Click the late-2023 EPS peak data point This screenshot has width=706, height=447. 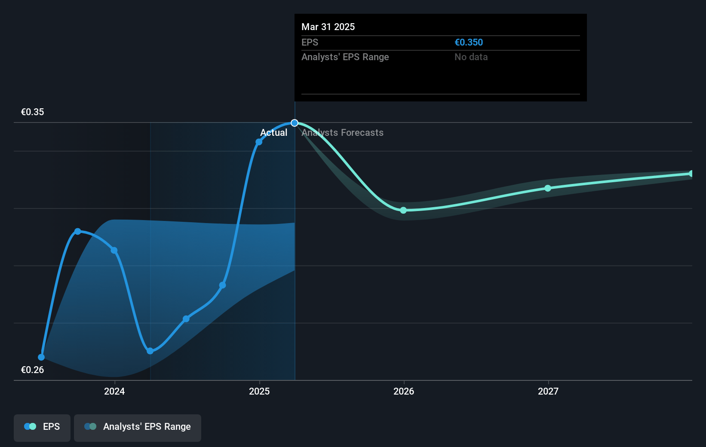click(78, 231)
